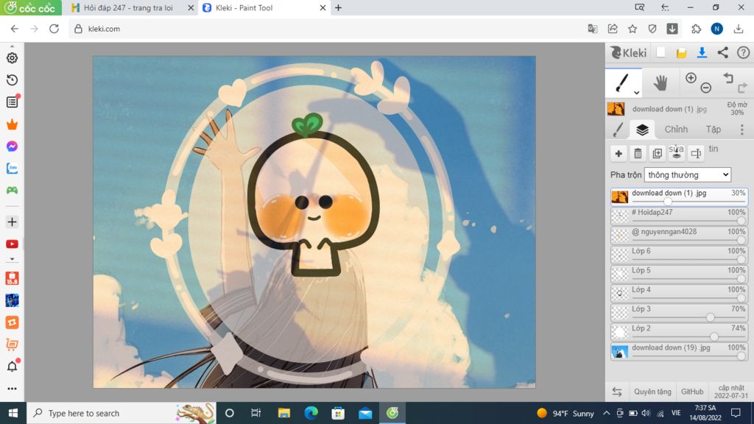Image resolution: width=754 pixels, height=424 pixels.
Task: Click the Windows taskbar search box
Action: [121, 413]
